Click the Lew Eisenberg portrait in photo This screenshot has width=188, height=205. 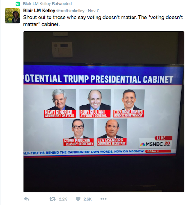pyautogui.click(x=112, y=128)
